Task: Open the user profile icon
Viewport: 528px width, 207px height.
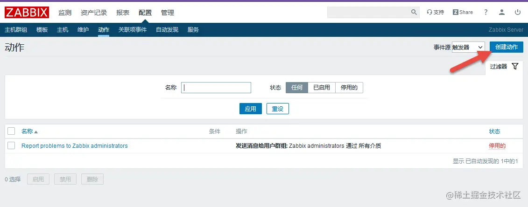Action: [502, 12]
